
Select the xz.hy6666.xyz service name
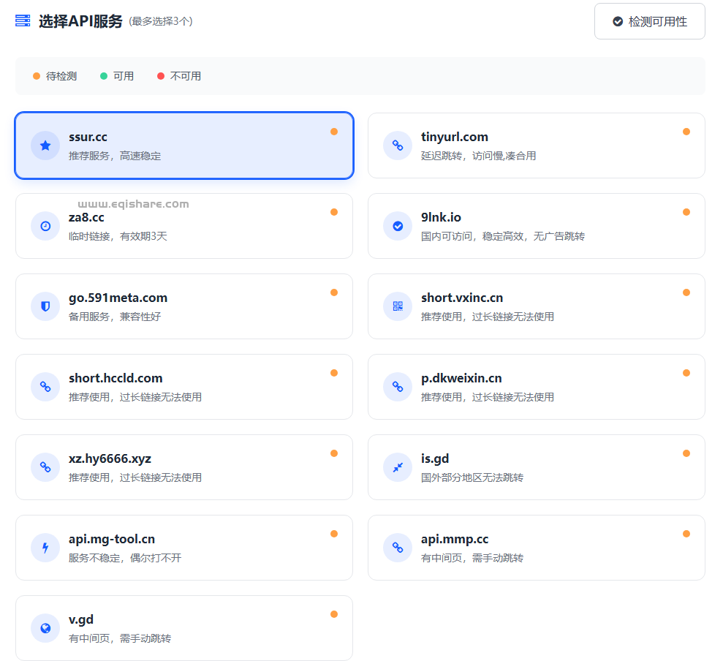[x=110, y=458]
